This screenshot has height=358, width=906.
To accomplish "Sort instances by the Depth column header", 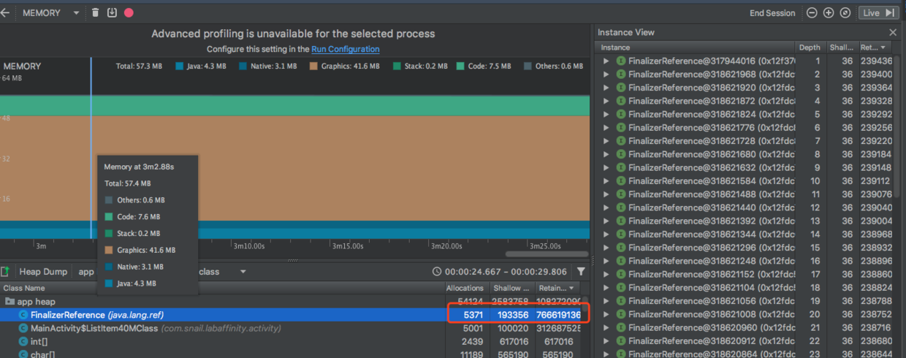I will pos(810,47).
